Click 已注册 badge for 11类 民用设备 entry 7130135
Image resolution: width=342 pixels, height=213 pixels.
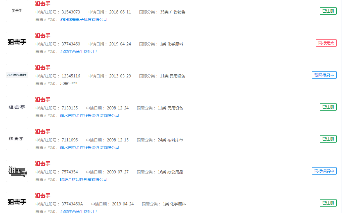pyautogui.click(x=328, y=107)
